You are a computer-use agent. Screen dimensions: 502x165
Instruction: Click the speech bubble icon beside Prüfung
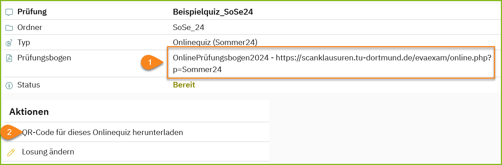click(9, 12)
